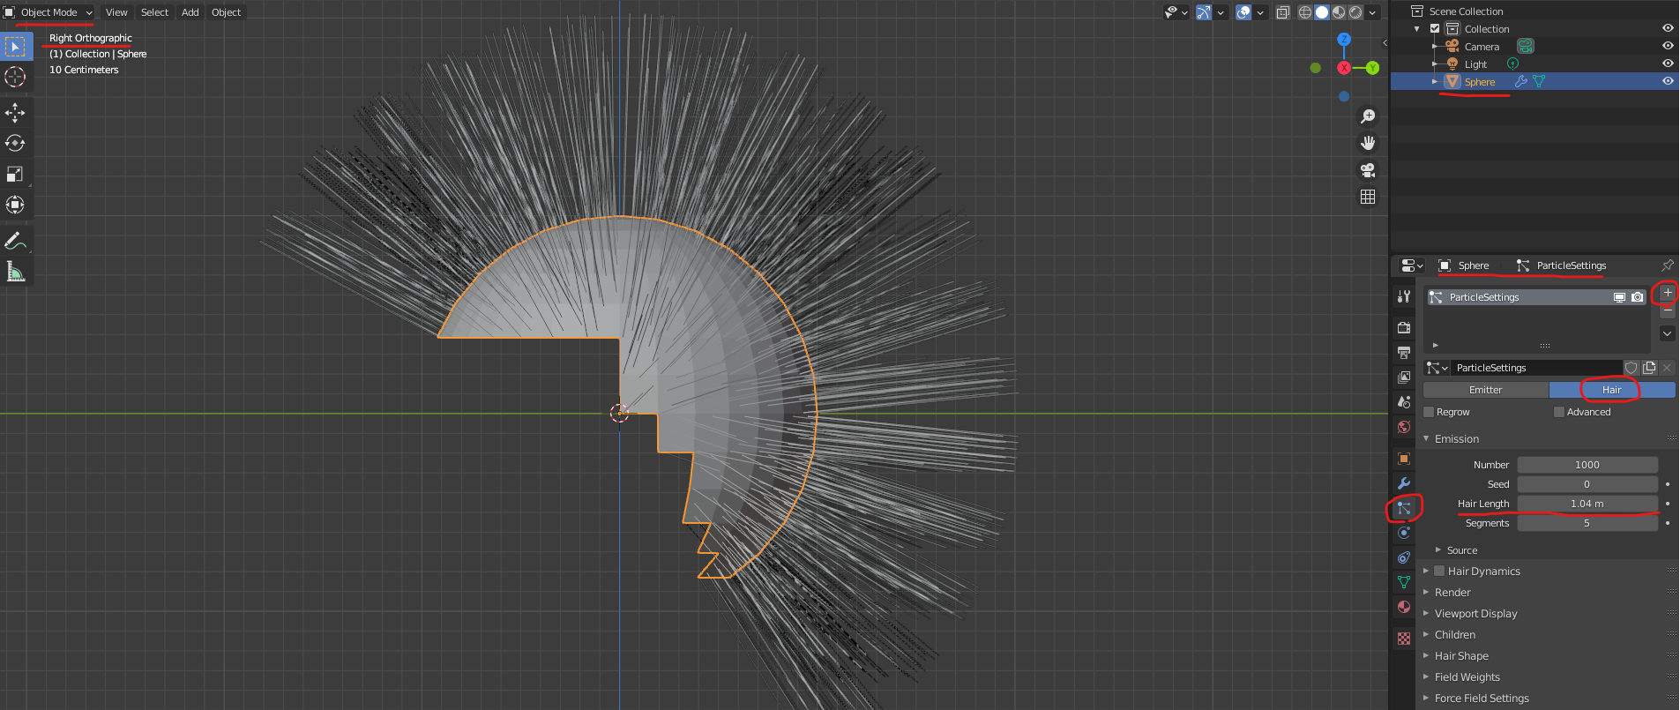
Task: Expand the Camera item in outliner
Action: tap(1435, 46)
